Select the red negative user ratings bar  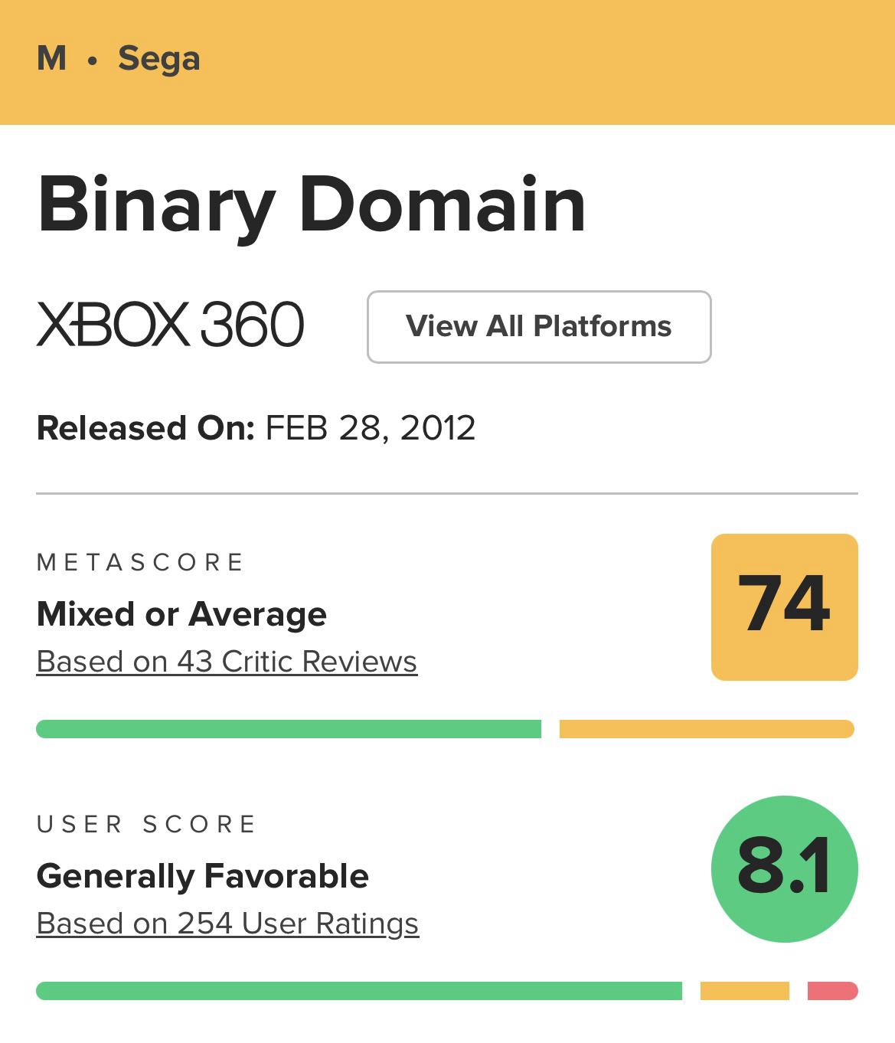pyautogui.click(x=832, y=991)
